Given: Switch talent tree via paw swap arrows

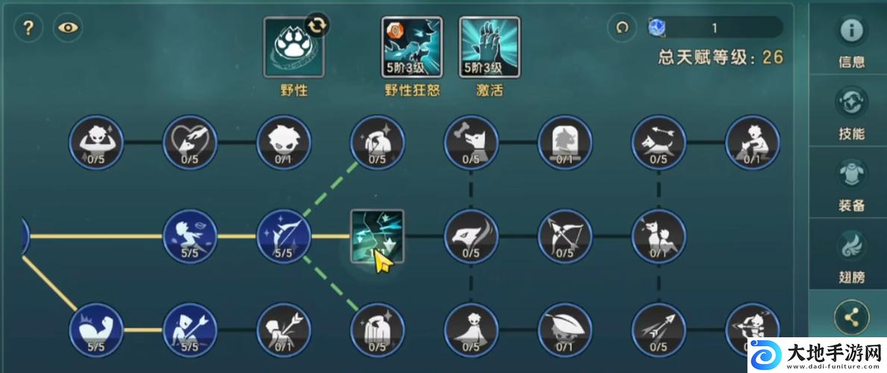Looking at the screenshot, I should click(x=317, y=25).
